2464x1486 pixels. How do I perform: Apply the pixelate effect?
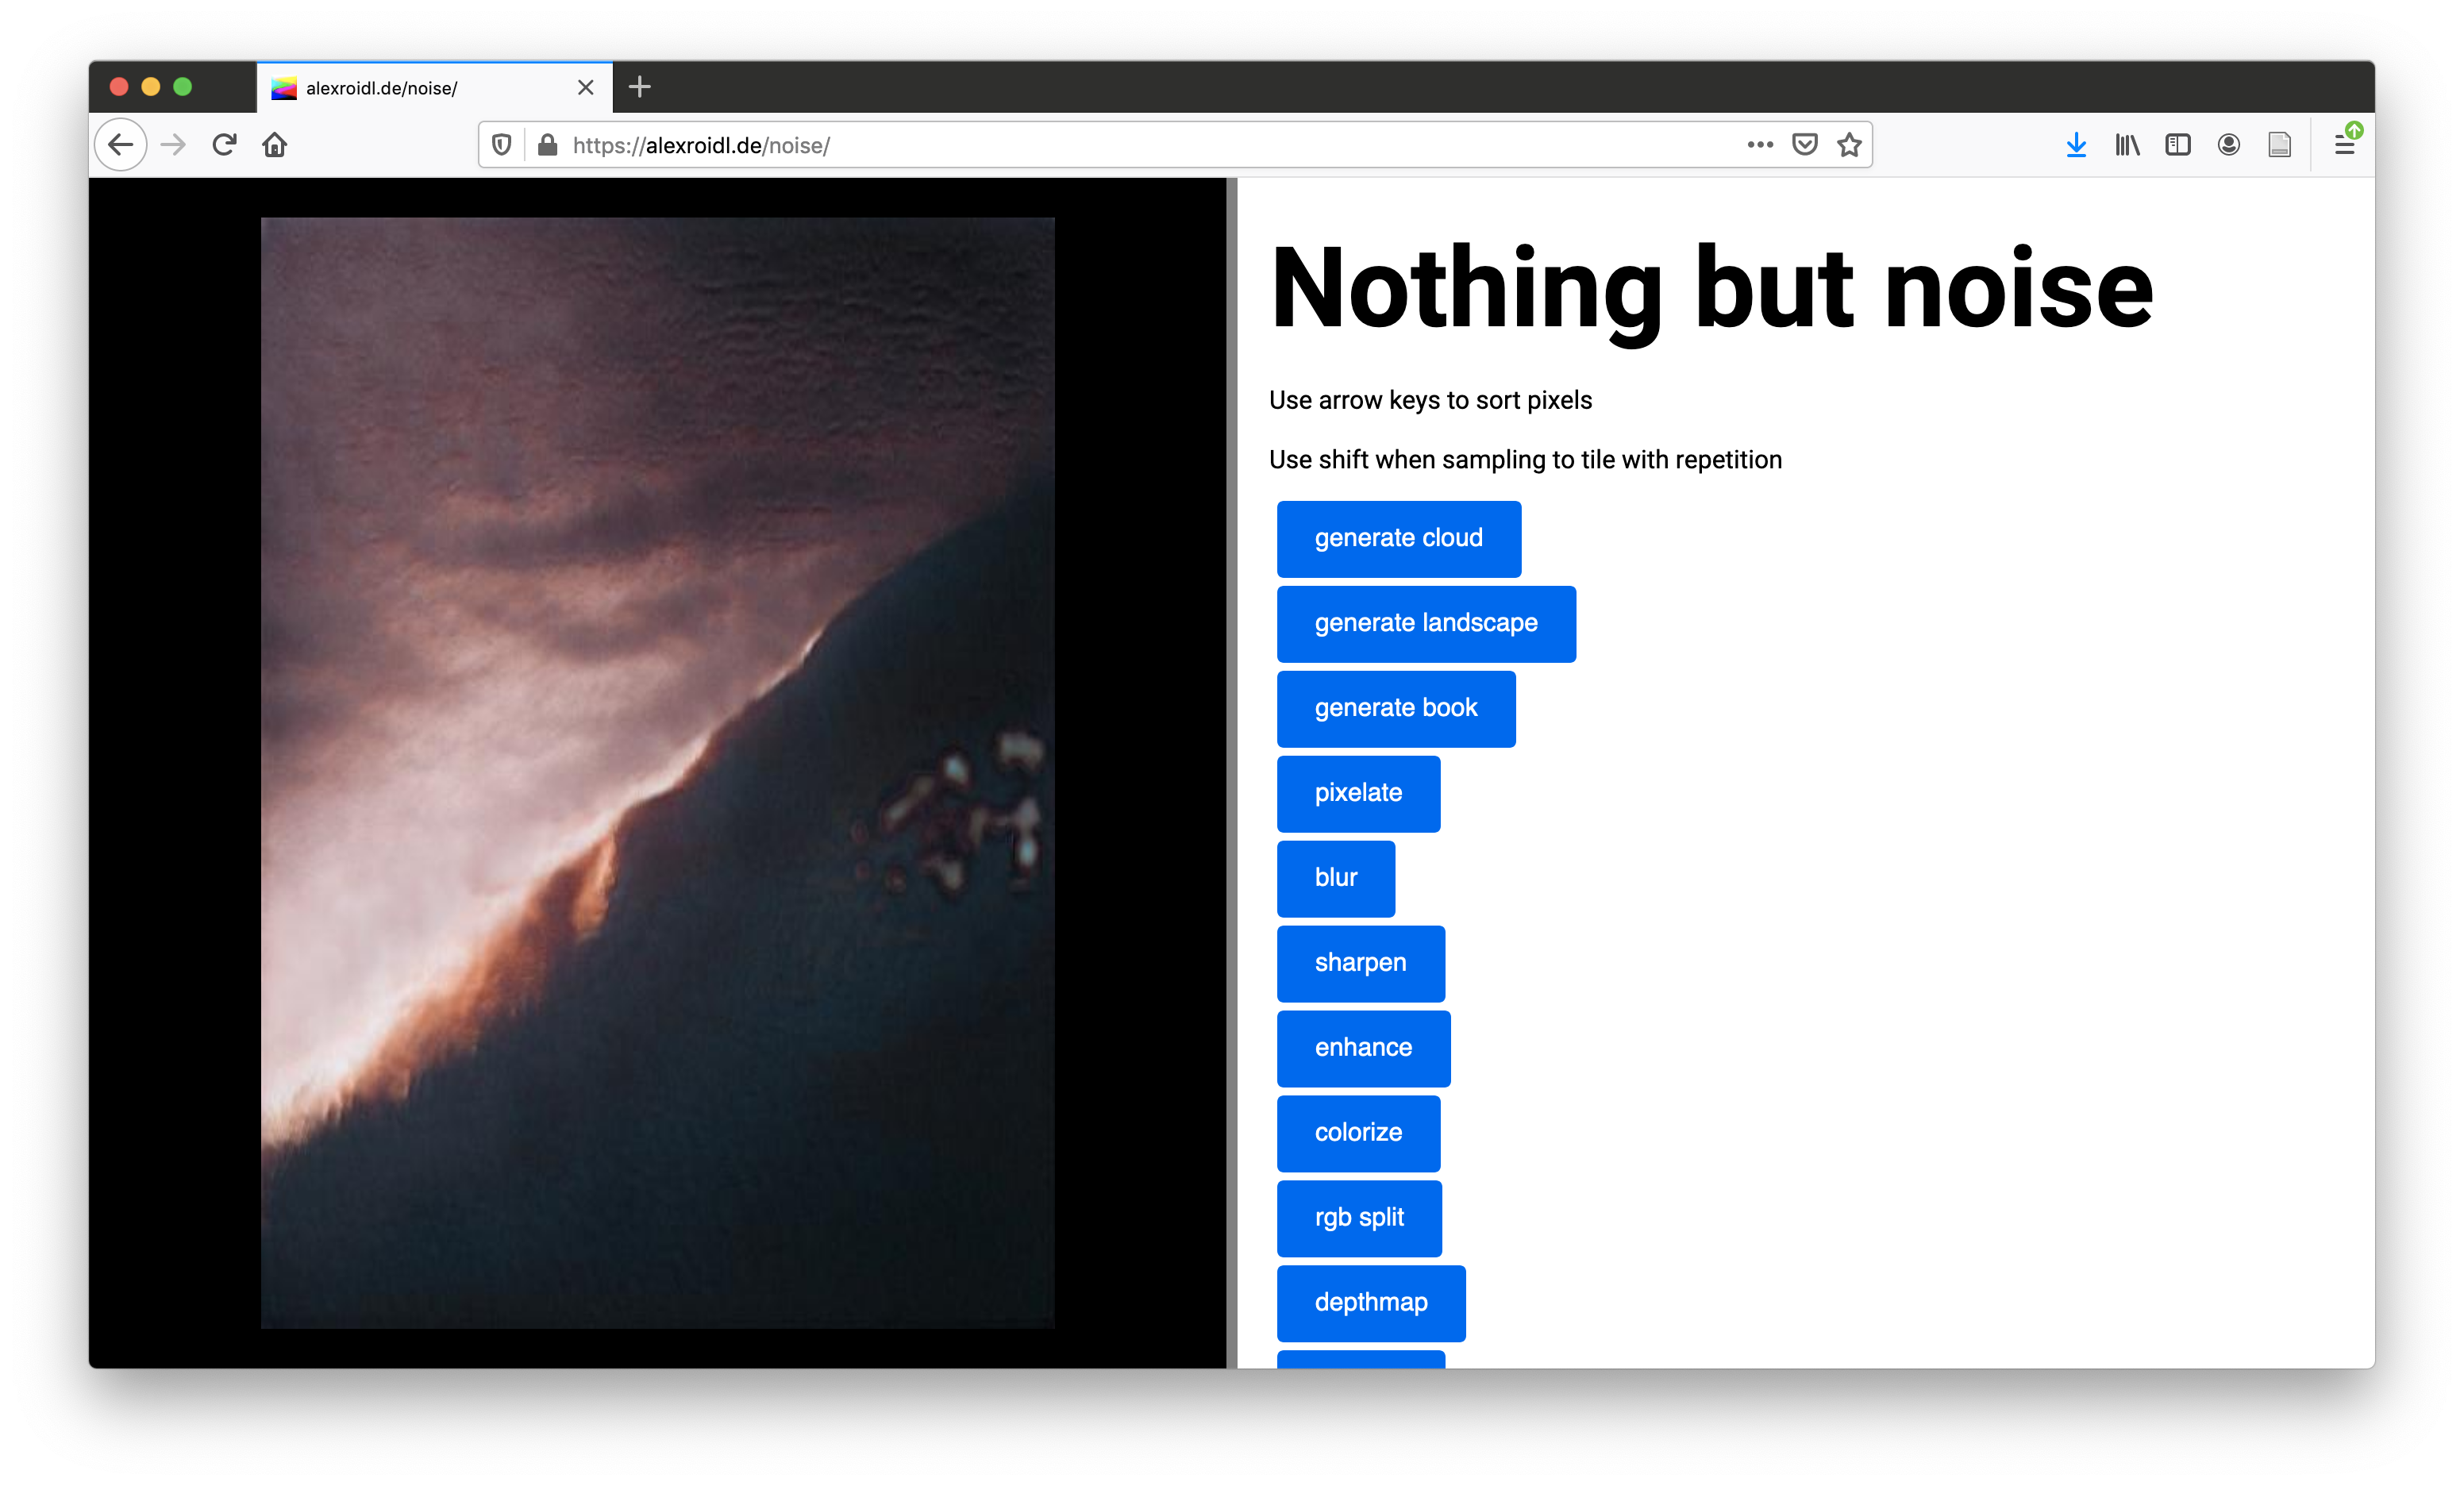point(1358,794)
